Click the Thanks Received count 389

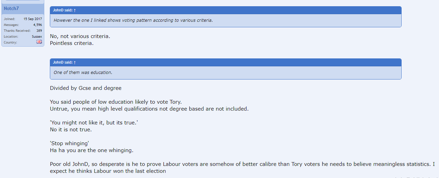[39, 31]
